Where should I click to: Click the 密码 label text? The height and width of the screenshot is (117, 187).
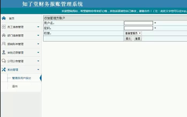point(47,28)
